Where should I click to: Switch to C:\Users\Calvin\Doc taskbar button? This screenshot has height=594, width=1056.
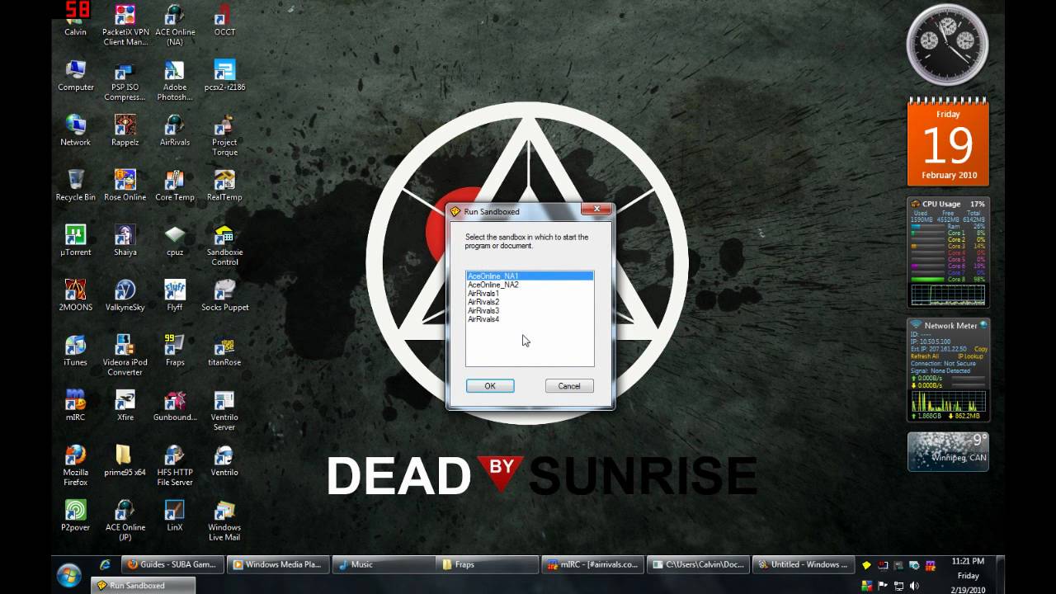[x=698, y=564]
